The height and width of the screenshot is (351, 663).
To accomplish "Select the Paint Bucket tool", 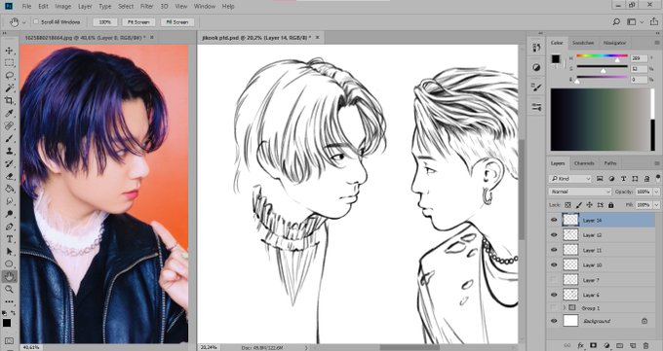I will tap(9, 189).
